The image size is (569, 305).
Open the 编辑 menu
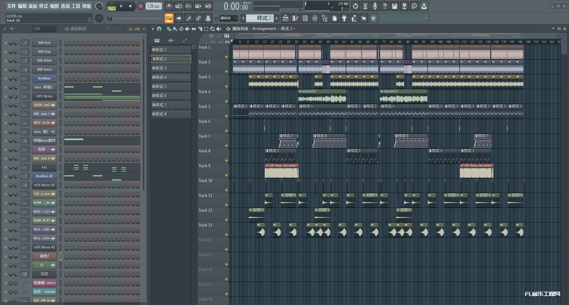(x=22, y=6)
